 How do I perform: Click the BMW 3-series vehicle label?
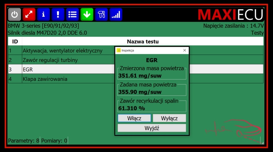pyautogui.click(x=43, y=26)
